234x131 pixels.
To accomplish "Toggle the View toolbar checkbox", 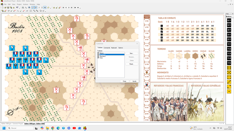I will pos(98,57).
